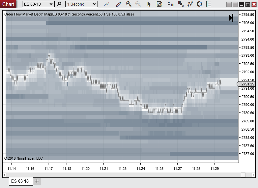258x188 pixels.
Task: Open the chart properties list icon
Action: [x=208, y=4]
